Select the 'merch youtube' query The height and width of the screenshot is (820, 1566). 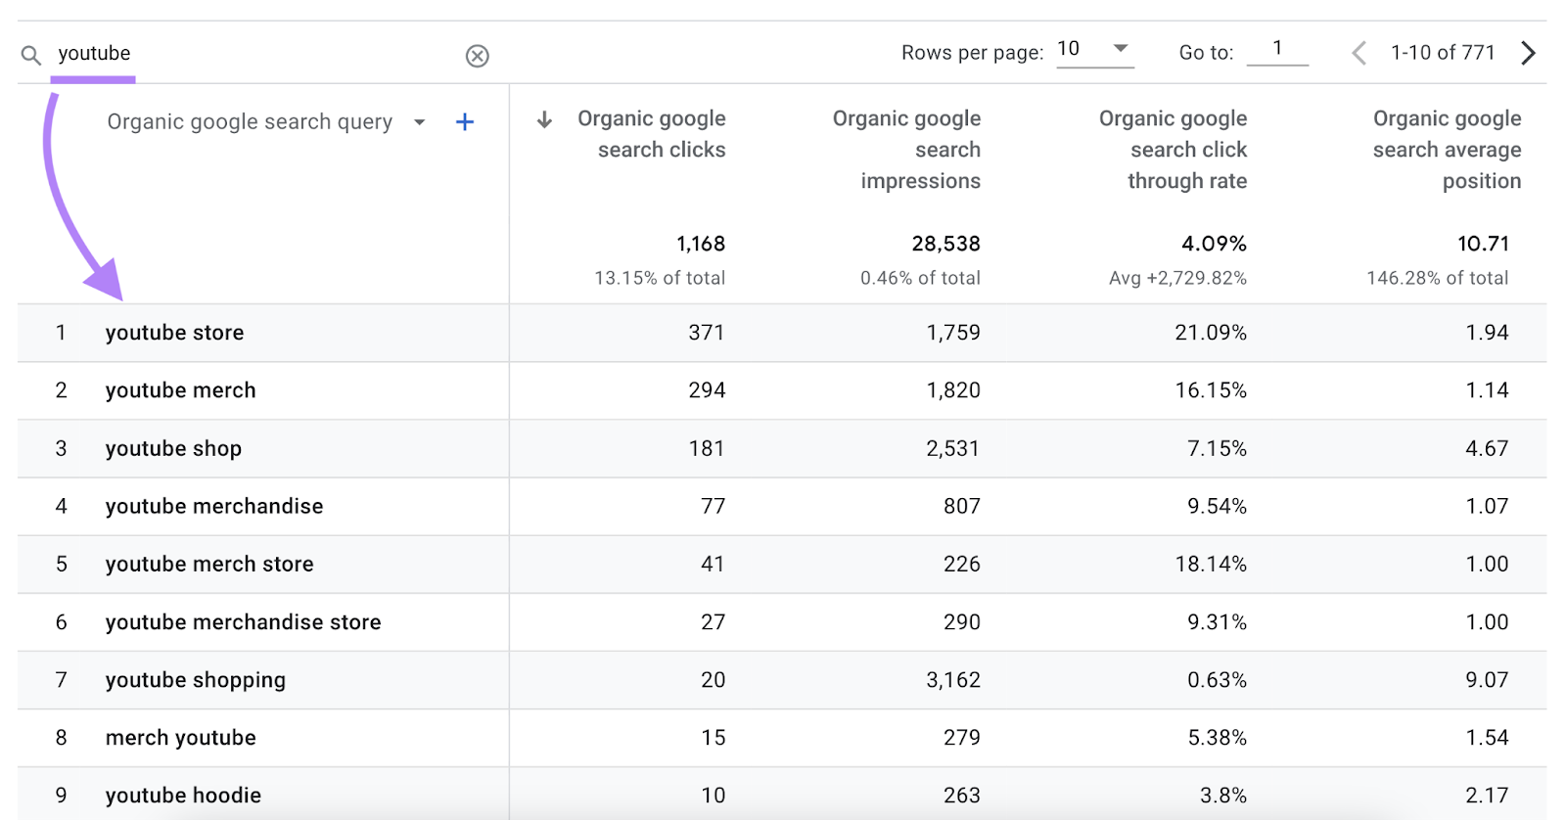pos(180,738)
